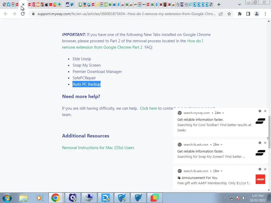Viewport: 271px width, 203px height.
Task: Open the green download arrow tab
Action: (80, 5)
